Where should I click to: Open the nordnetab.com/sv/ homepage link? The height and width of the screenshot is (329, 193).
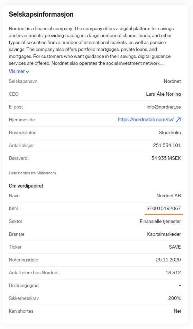point(146,120)
